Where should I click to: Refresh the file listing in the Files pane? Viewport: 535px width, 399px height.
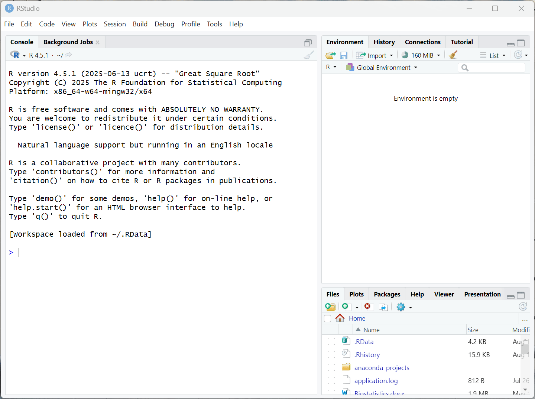coord(523,306)
